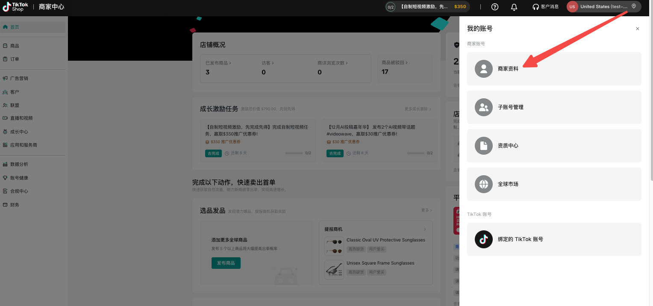Click the $350 task progress bar
Viewport: 653px width, 306px height.
(294, 153)
